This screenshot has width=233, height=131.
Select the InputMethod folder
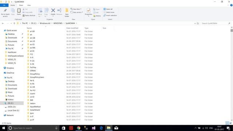click(x=35, y=107)
